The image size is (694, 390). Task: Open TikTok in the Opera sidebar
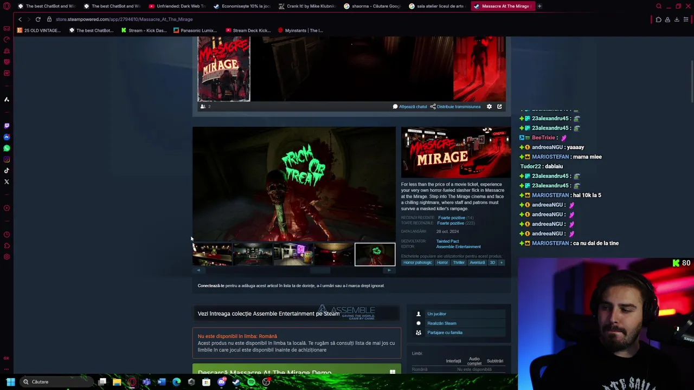7,170
